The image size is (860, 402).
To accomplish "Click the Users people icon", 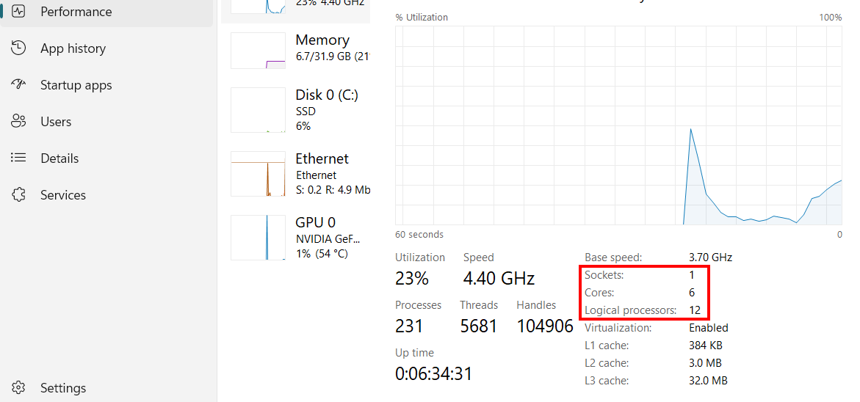I will coord(19,122).
